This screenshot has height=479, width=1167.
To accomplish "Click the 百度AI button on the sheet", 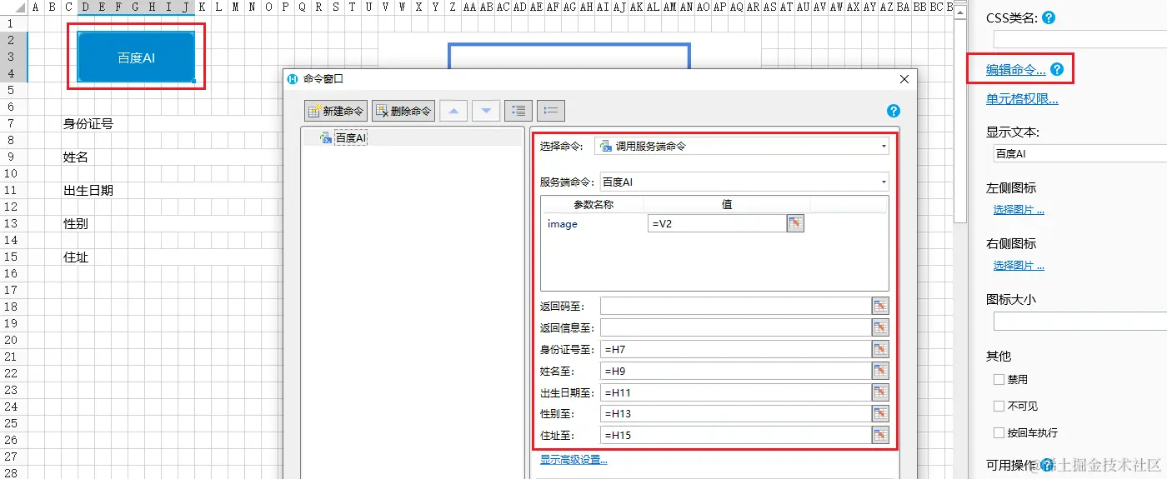I will [137, 57].
